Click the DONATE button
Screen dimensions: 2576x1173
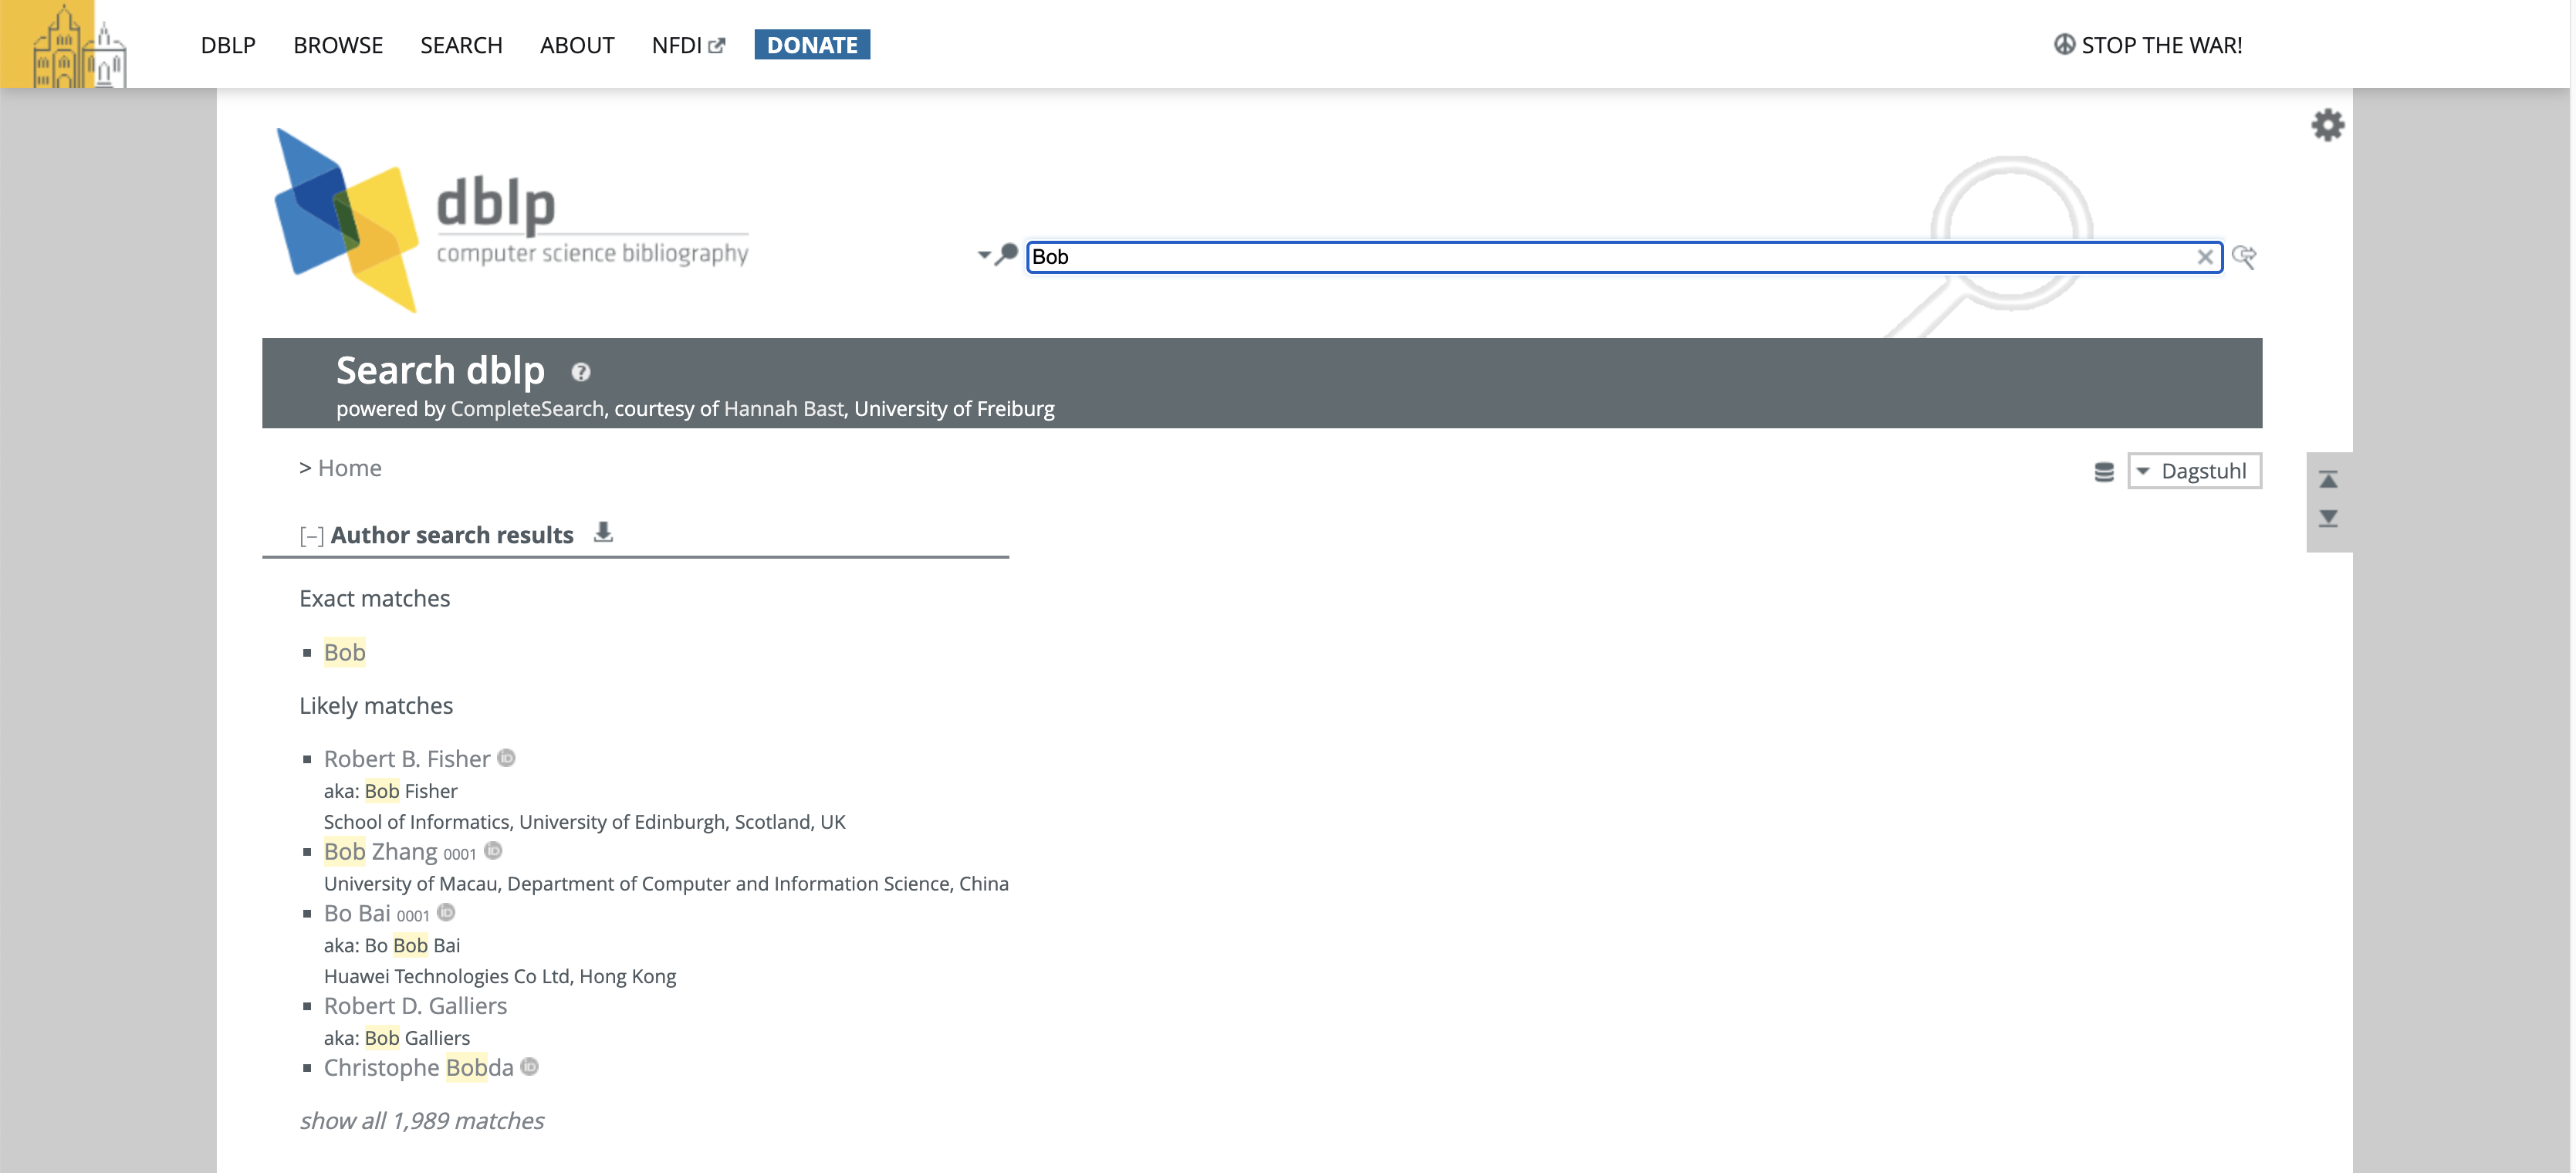pos(811,45)
